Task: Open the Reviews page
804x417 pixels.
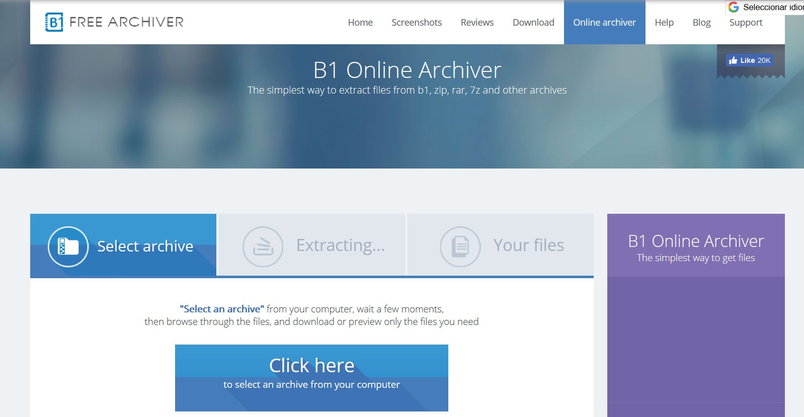Action: coord(477,22)
